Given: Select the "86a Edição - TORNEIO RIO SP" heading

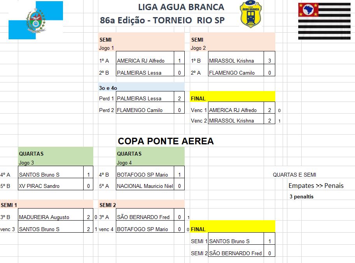Looking at the screenshot, I should tap(162, 21).
